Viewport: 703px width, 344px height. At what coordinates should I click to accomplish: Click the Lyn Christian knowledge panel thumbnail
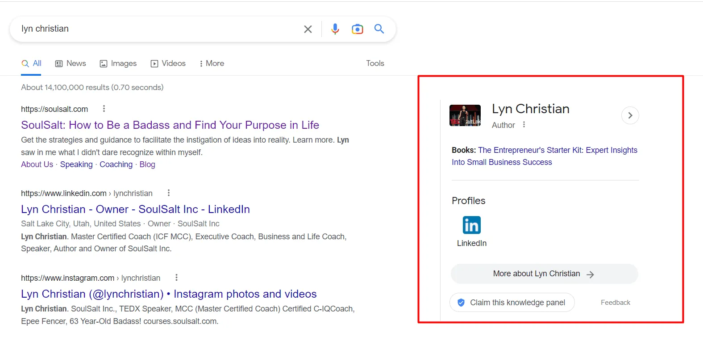[x=465, y=115]
